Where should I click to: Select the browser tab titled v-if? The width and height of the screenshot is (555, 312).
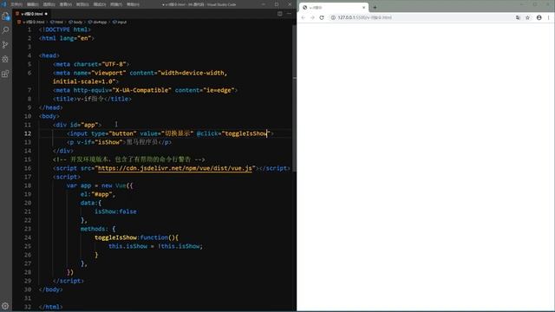[x=333, y=7]
